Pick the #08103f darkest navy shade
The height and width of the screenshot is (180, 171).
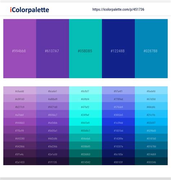[x=118, y=161]
